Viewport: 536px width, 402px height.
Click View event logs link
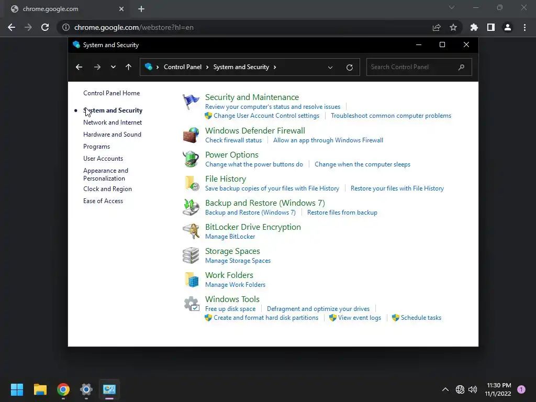pos(360,318)
